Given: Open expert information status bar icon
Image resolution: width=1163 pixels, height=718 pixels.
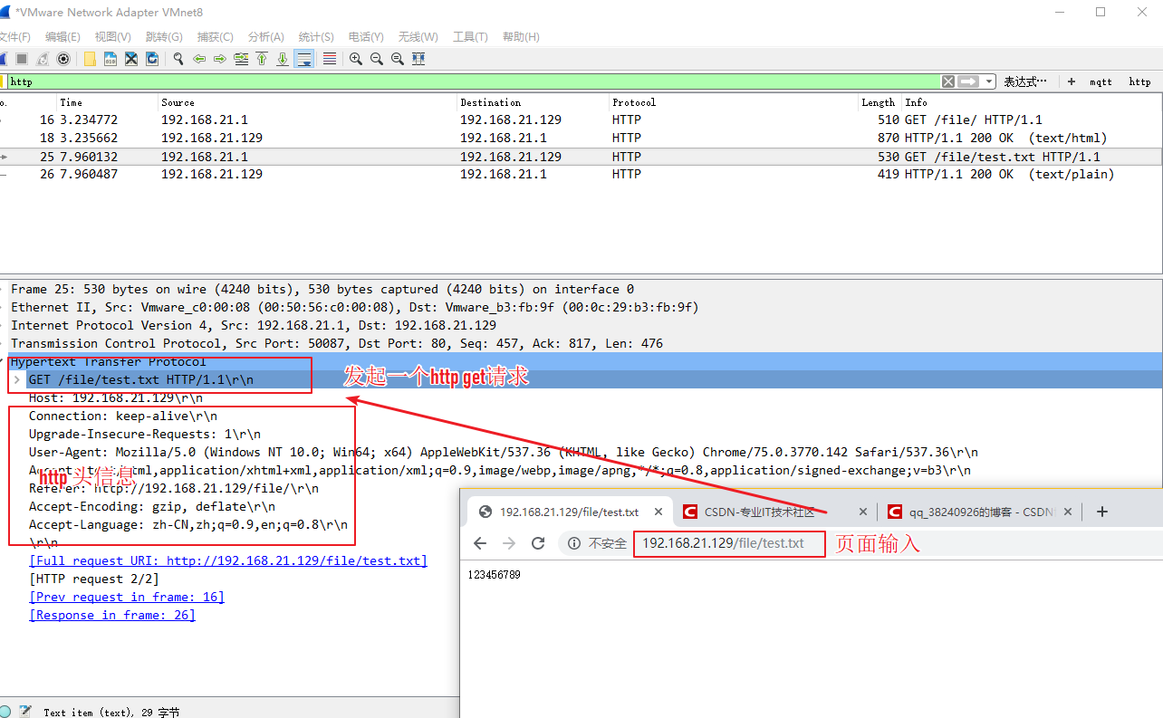Looking at the screenshot, I should coord(5,712).
